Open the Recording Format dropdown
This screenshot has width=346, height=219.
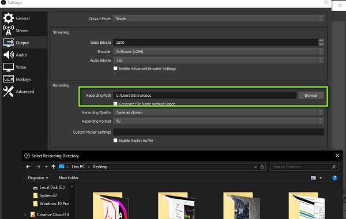[x=219, y=121]
